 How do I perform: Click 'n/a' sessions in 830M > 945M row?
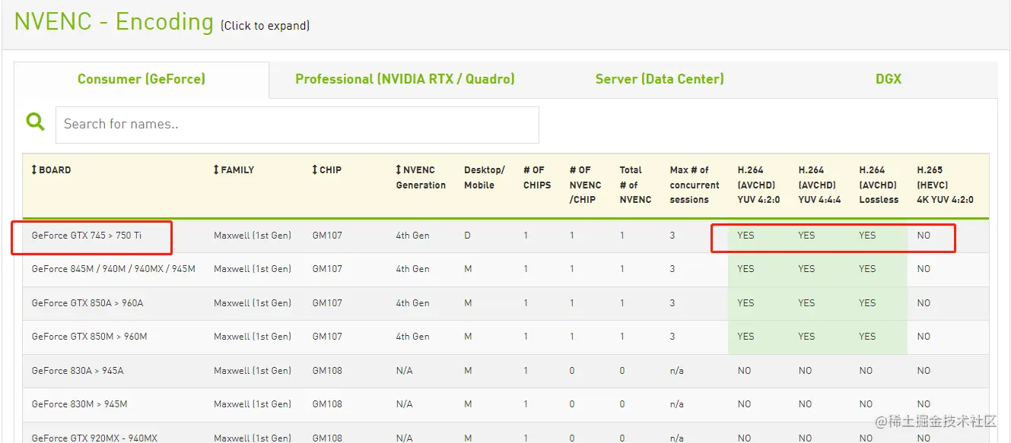tap(676, 404)
